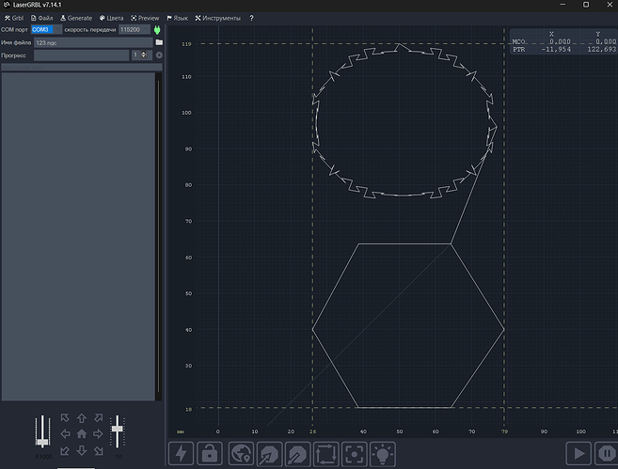This screenshot has width=618, height=469.
Task: Click the lightning bolt reset button
Action: pos(181,454)
